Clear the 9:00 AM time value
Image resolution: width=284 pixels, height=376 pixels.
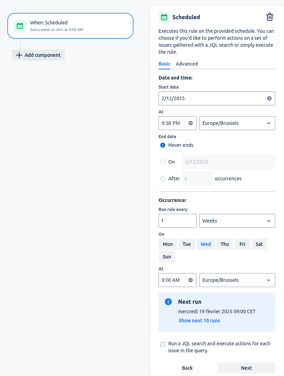pos(191,280)
